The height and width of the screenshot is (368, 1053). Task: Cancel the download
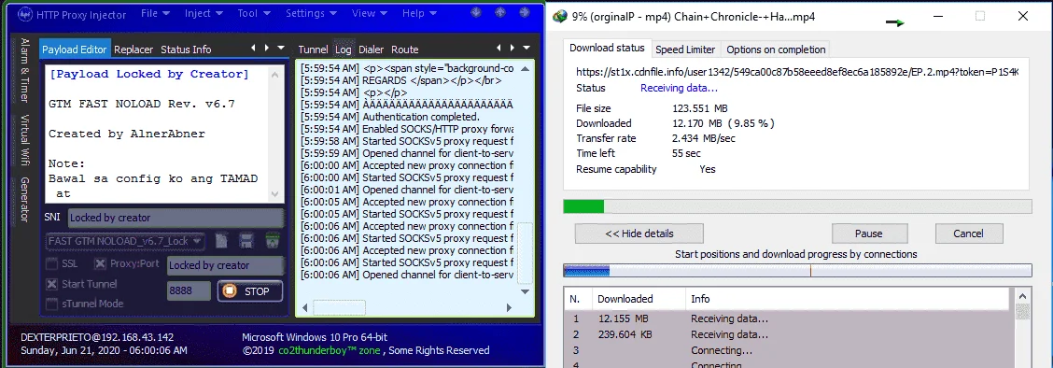tap(969, 234)
